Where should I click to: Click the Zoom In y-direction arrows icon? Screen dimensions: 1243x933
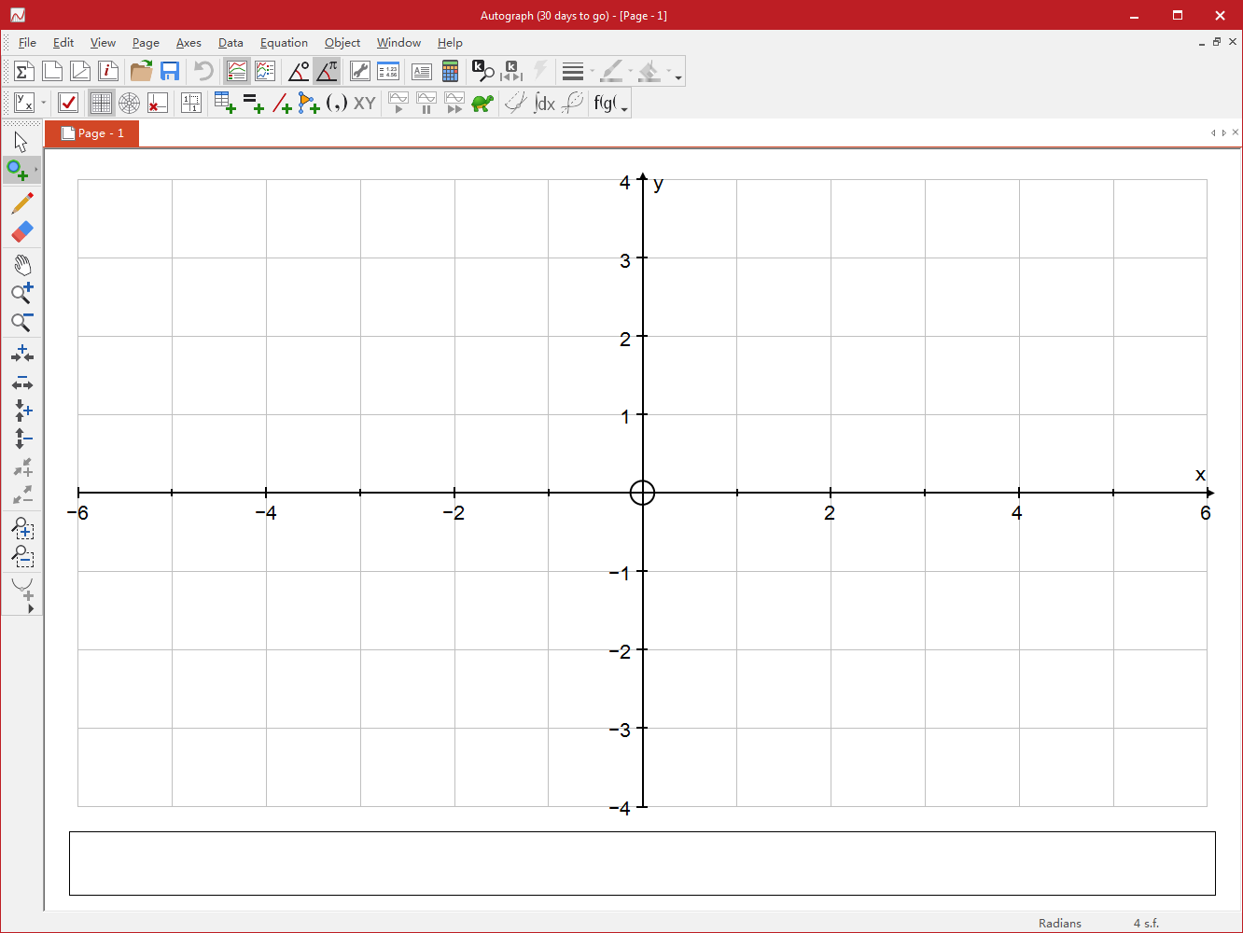pos(22,410)
